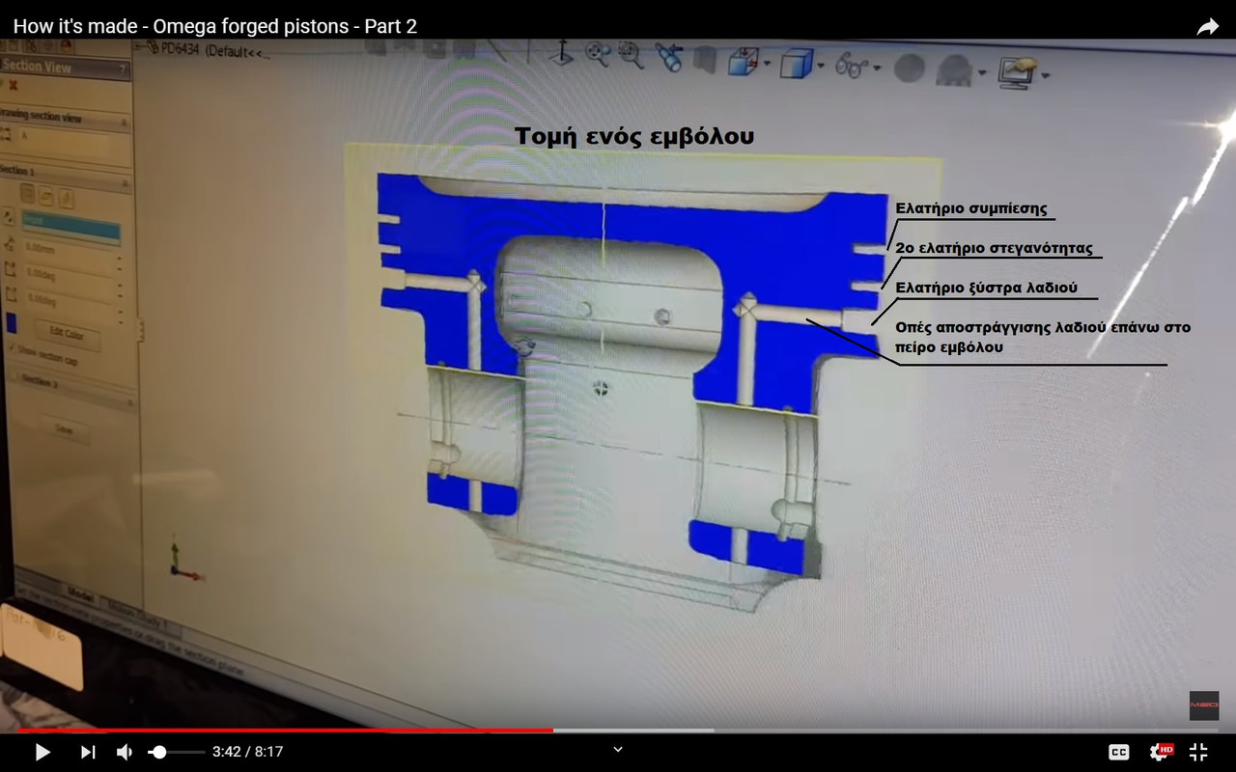Screen dimensions: 1236x772
Task: Select the Front plane section button
Action: tap(28, 193)
